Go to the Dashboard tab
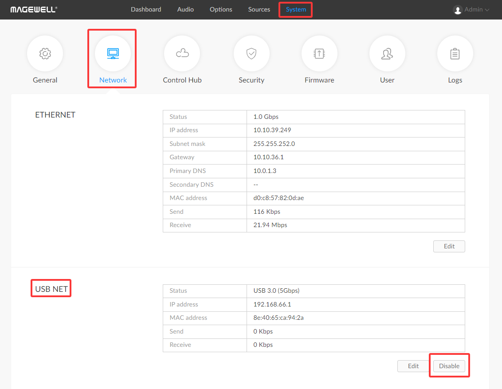 (146, 9)
